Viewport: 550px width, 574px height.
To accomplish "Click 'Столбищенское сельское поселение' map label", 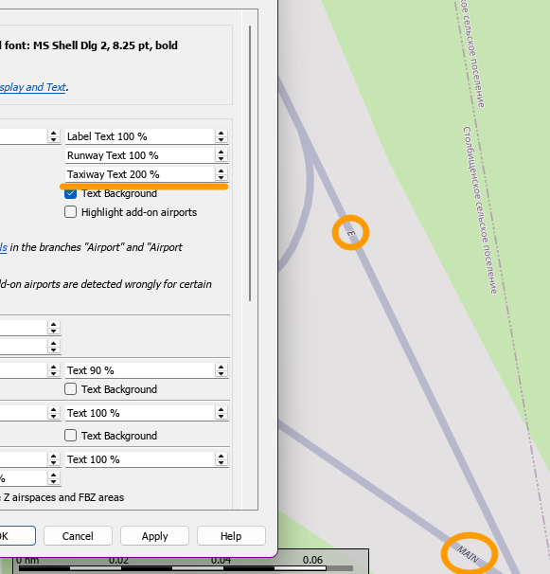I will pos(480,210).
